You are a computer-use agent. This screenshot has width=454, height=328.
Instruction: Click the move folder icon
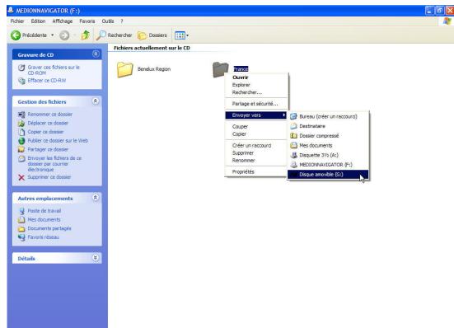(x=21, y=124)
